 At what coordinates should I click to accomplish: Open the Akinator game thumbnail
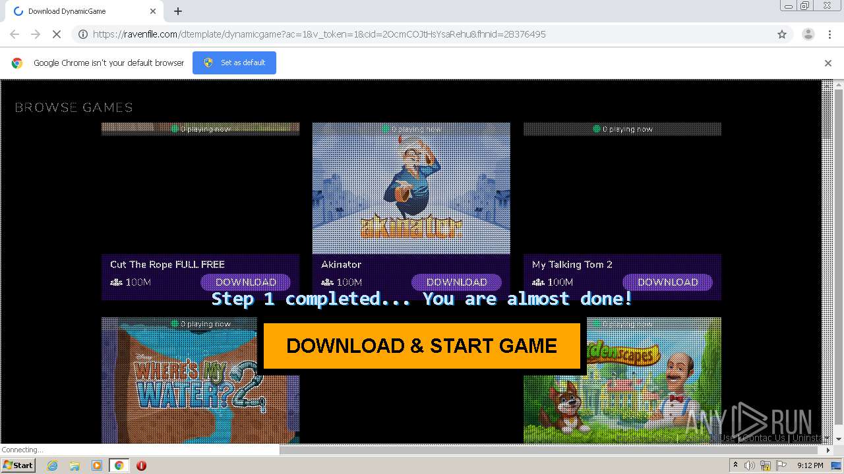tap(411, 188)
